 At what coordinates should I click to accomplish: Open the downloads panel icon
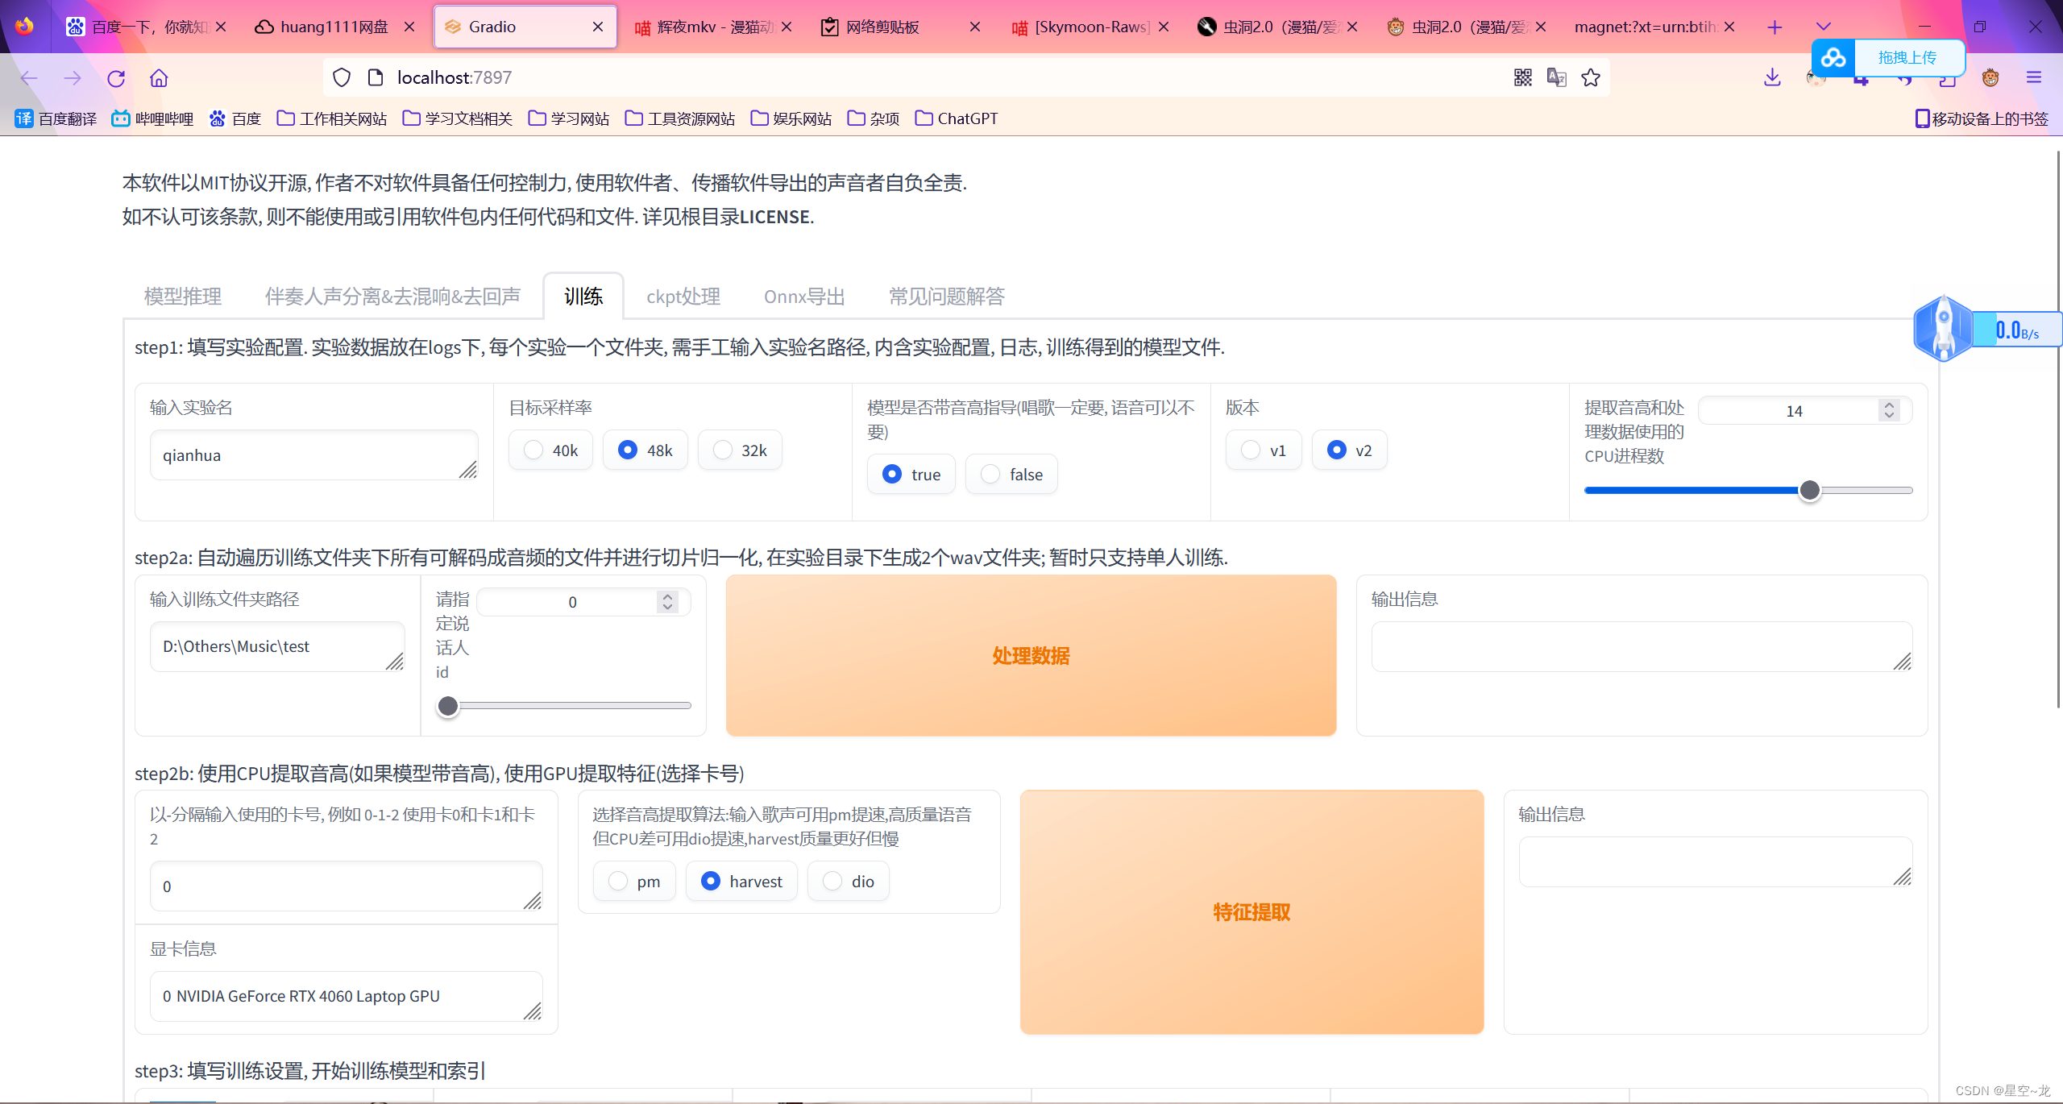tap(1772, 77)
